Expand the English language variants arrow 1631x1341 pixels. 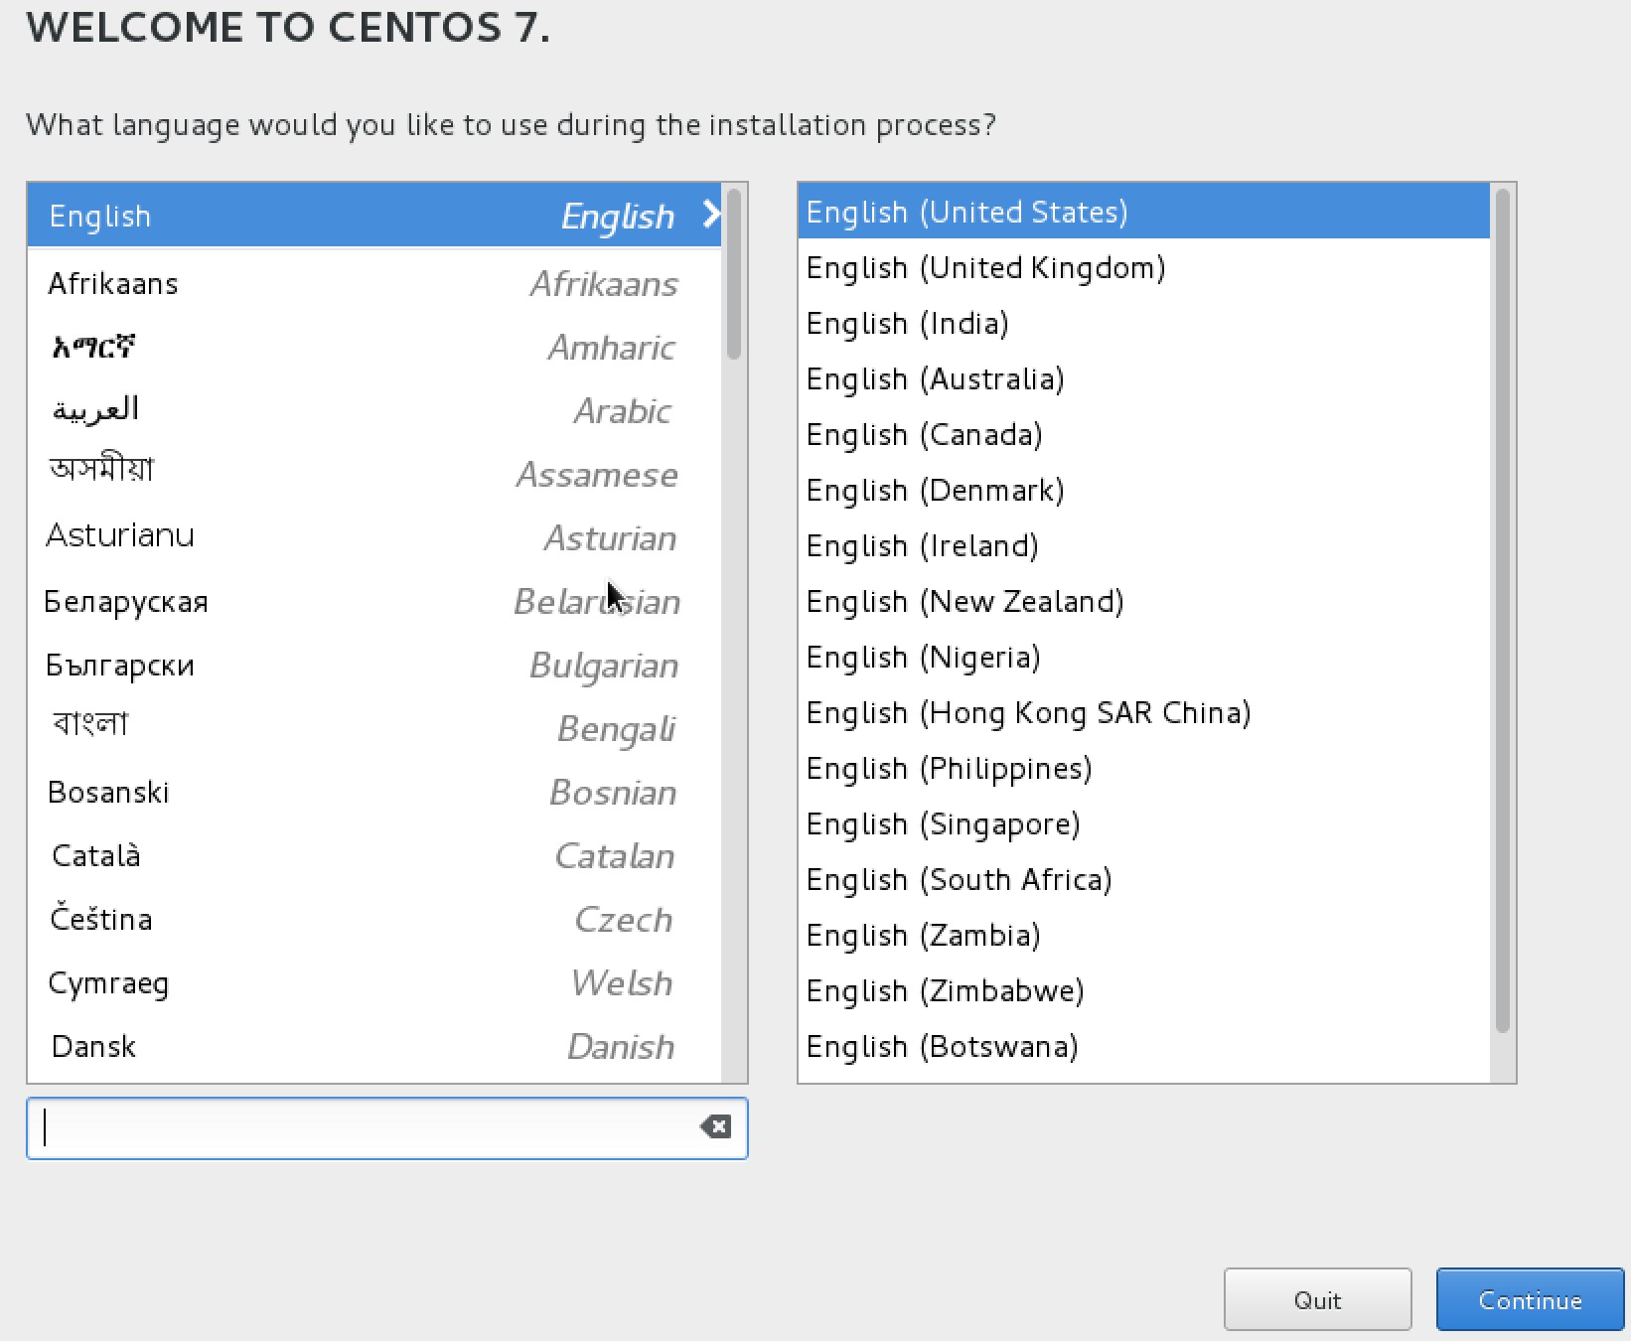pyautogui.click(x=709, y=214)
